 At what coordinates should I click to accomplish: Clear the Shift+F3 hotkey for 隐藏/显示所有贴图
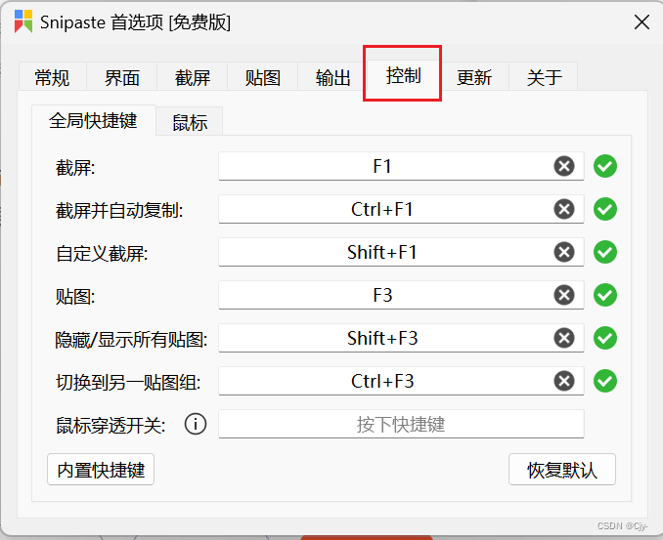point(564,338)
